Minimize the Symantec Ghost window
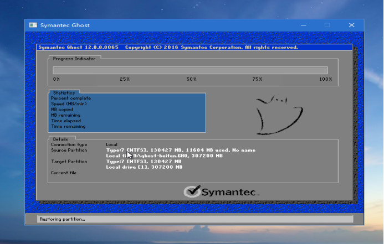Viewport: 384px width, 244px height. pos(304,25)
